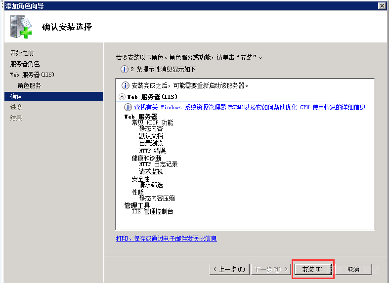
Task: Close the 添加角色向导 window
Action: 382,5
